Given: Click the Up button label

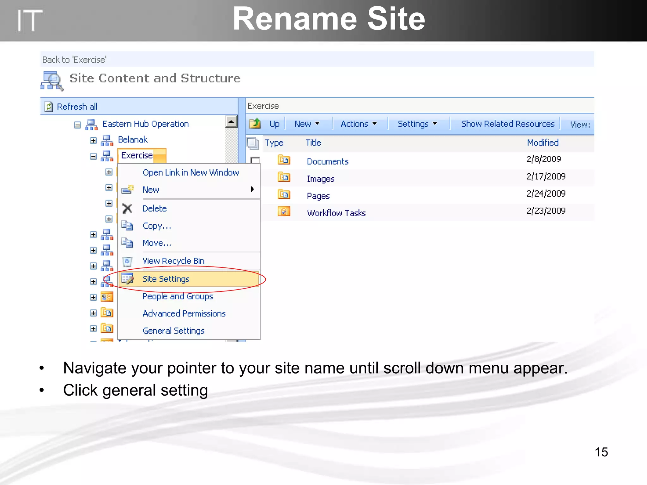Looking at the screenshot, I should (274, 124).
